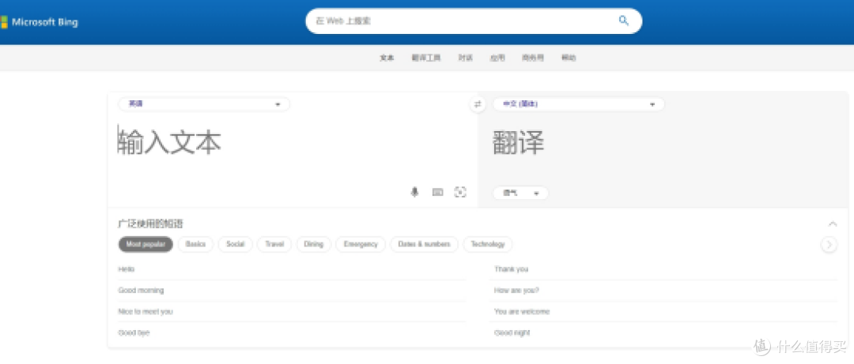
Task: Select the Technology phrase category
Action: click(x=487, y=244)
